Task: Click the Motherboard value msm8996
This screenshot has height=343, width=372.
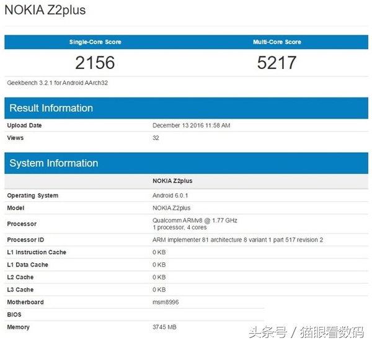Action: pyautogui.click(x=166, y=303)
